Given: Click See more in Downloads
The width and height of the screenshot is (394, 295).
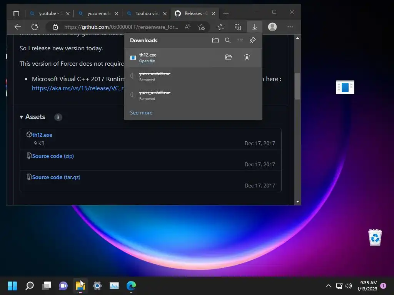Looking at the screenshot, I should pyautogui.click(x=141, y=113).
